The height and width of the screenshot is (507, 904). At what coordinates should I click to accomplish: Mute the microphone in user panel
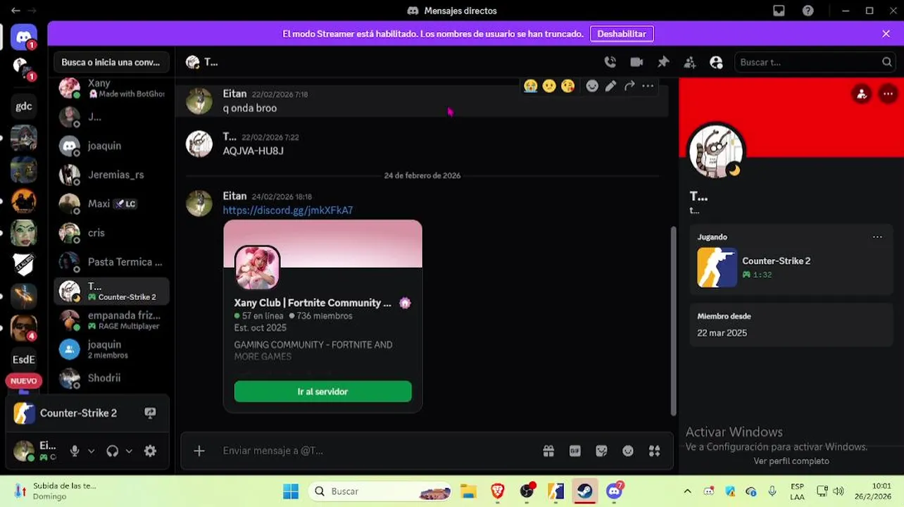pos(75,451)
